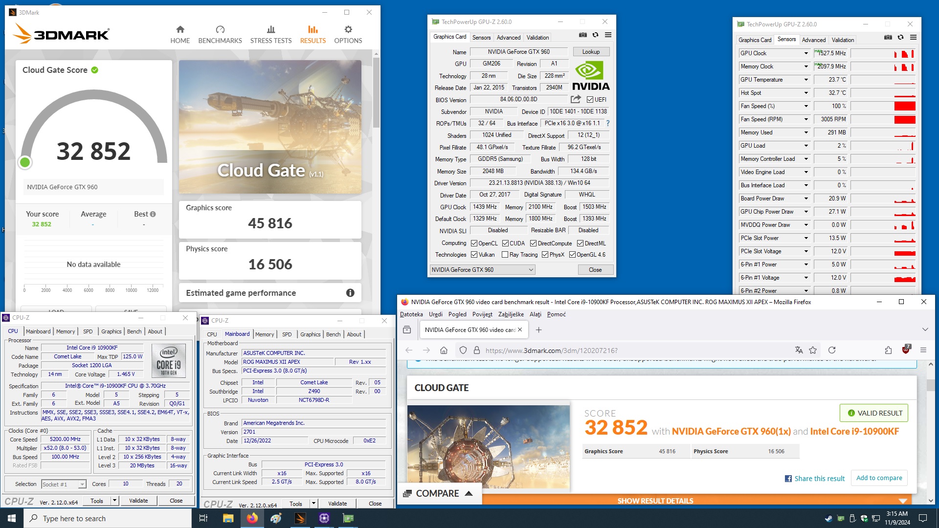Click the Best score info icon
This screenshot has width=939, height=528.
point(153,214)
